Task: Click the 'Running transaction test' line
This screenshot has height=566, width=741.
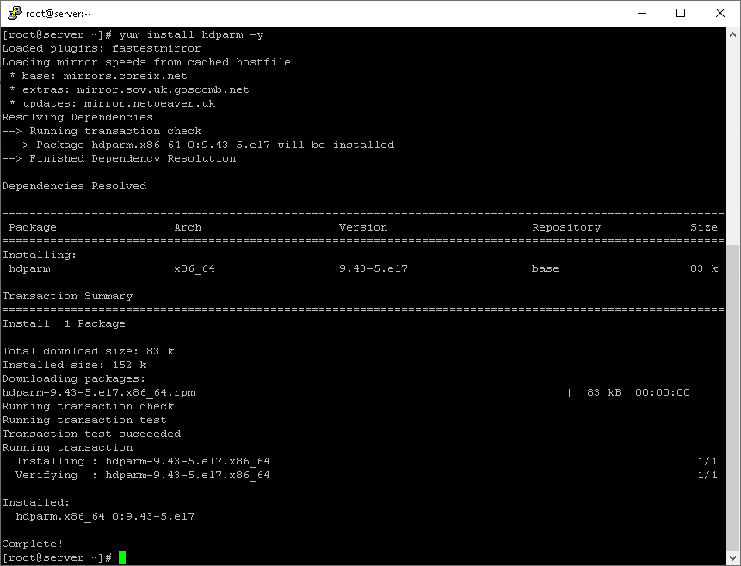Action: click(x=84, y=420)
